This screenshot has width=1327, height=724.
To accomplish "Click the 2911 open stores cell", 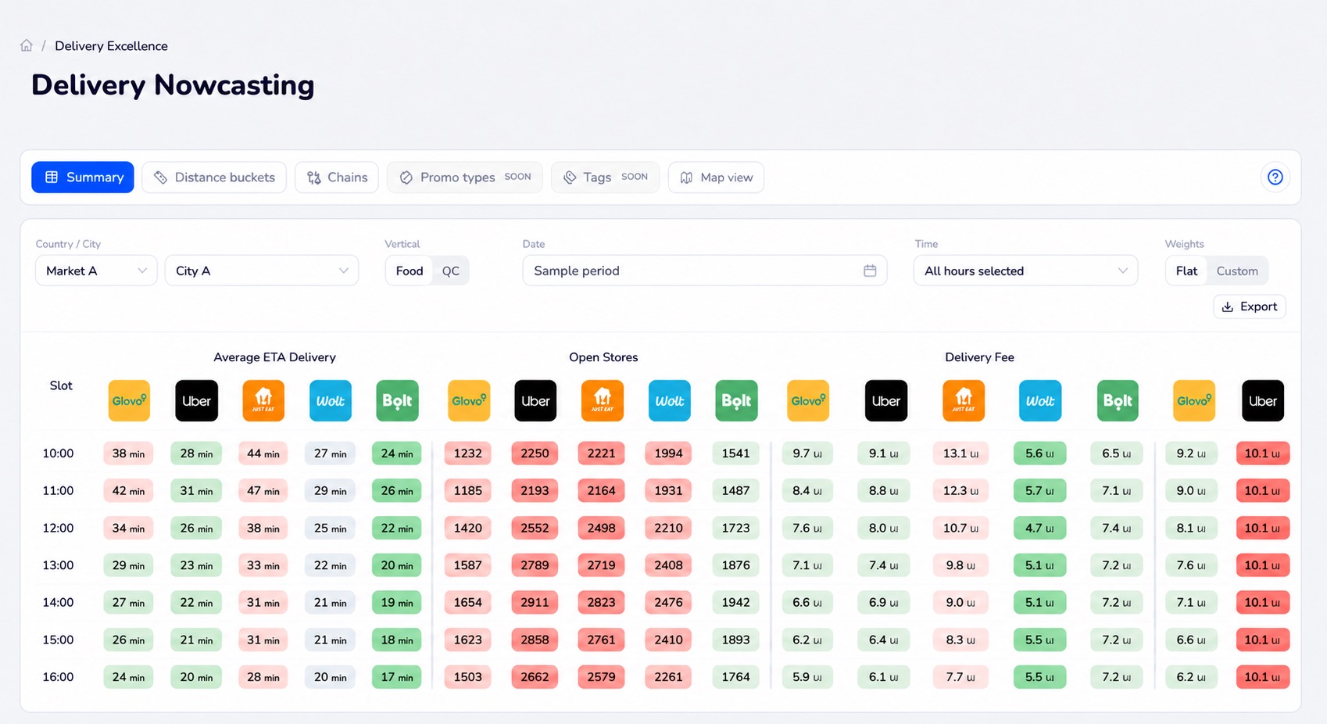I will coord(535,603).
